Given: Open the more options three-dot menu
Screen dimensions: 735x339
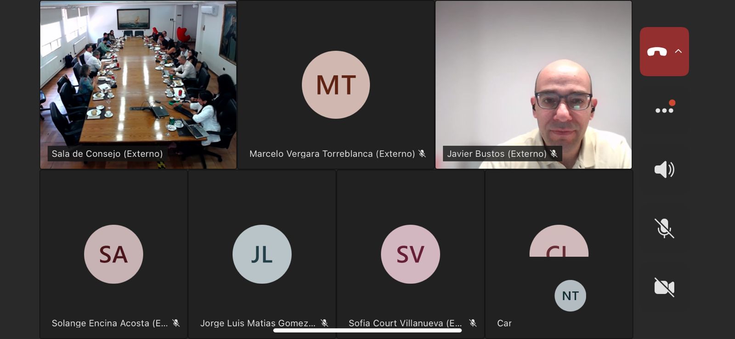Looking at the screenshot, I should pos(664,110).
